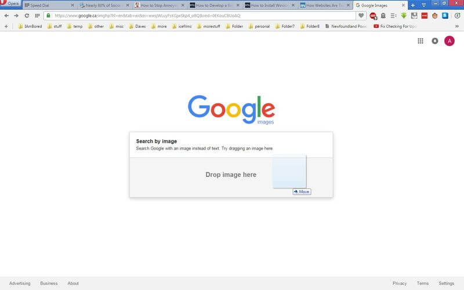Switch to the Speed Dial tab
Viewport: 464px width, 290px height.
[x=49, y=5]
